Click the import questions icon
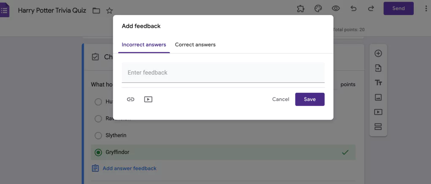The width and height of the screenshot is (431, 184). pos(378,68)
